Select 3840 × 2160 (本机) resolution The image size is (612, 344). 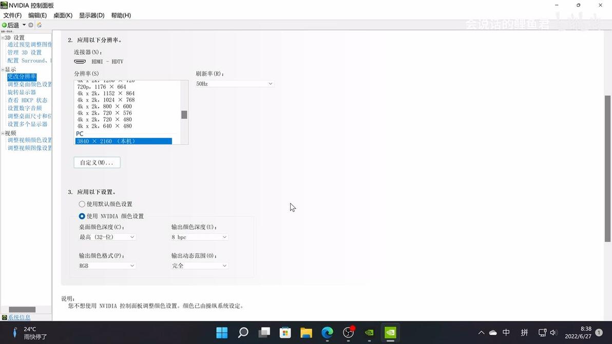(x=123, y=141)
